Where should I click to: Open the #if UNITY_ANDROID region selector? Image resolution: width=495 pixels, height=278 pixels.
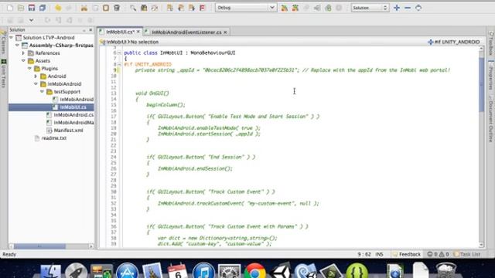(x=454, y=42)
